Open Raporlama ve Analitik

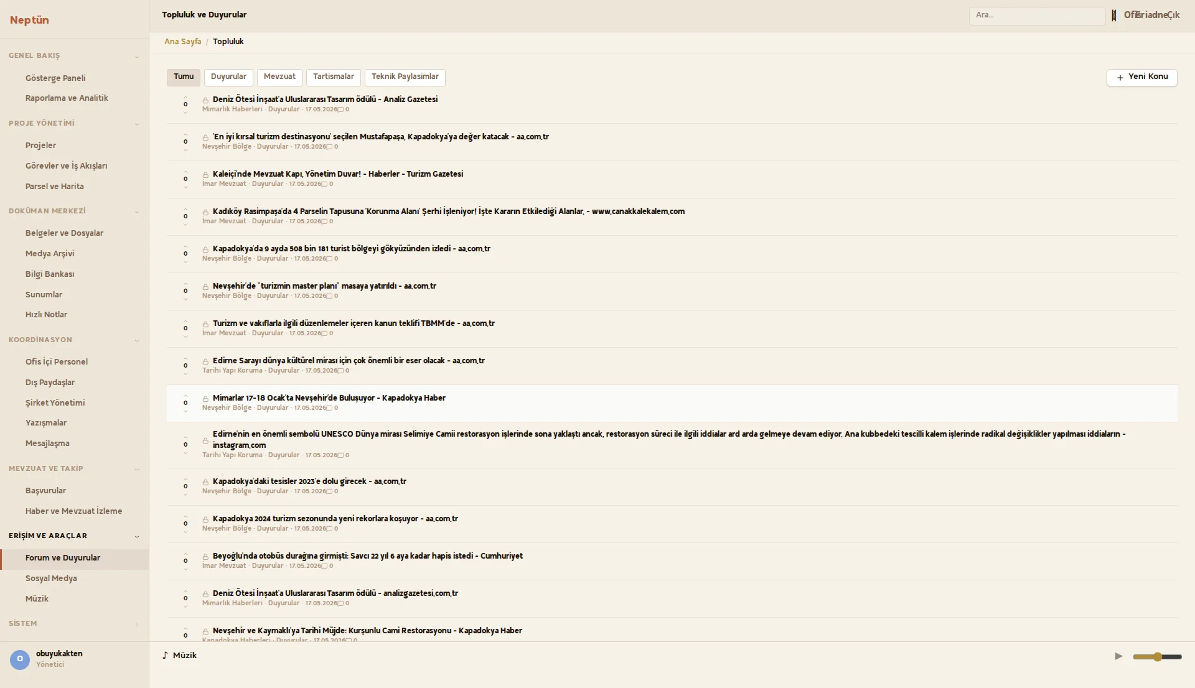(75, 98)
